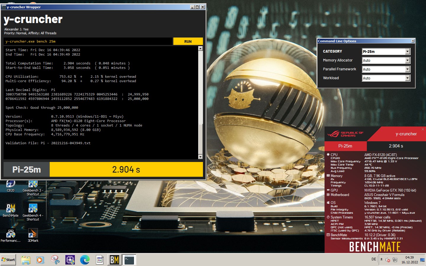Viewport: 426px width, 266px height.
Task: Click the y-cruncher.exe bench 25m command field
Action: click(88, 41)
